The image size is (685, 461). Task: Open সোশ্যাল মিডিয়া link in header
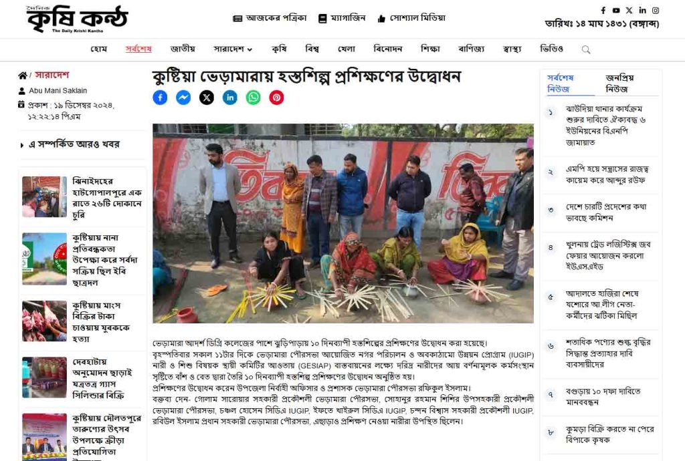[x=411, y=18]
